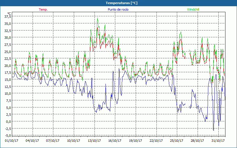Click the 25,0 y-axis value
Viewport: 237px width, 148px height.
8,52
